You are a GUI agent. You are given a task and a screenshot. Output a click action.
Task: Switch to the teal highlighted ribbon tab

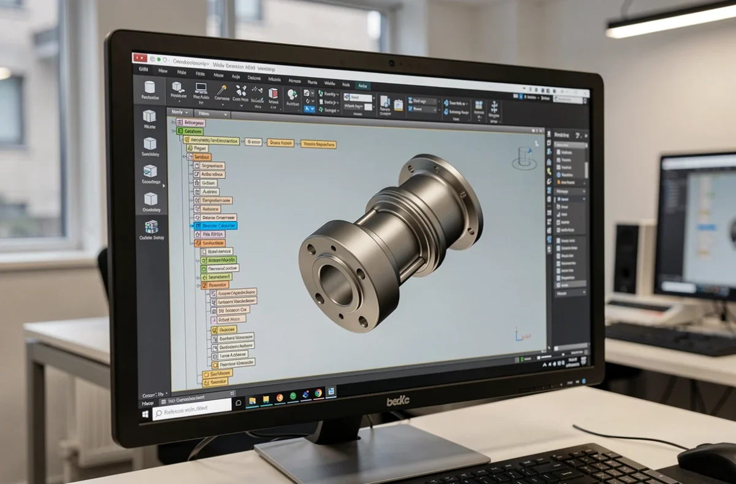pos(362,86)
